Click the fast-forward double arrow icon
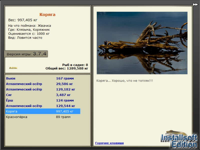 (x=195, y=4)
